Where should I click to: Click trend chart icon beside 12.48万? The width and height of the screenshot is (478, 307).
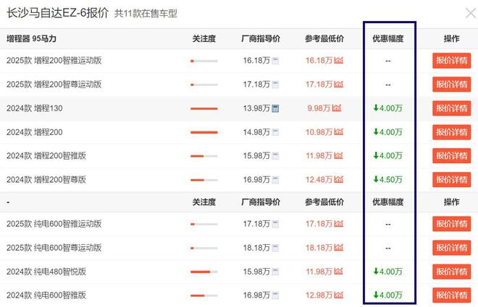click(x=338, y=179)
